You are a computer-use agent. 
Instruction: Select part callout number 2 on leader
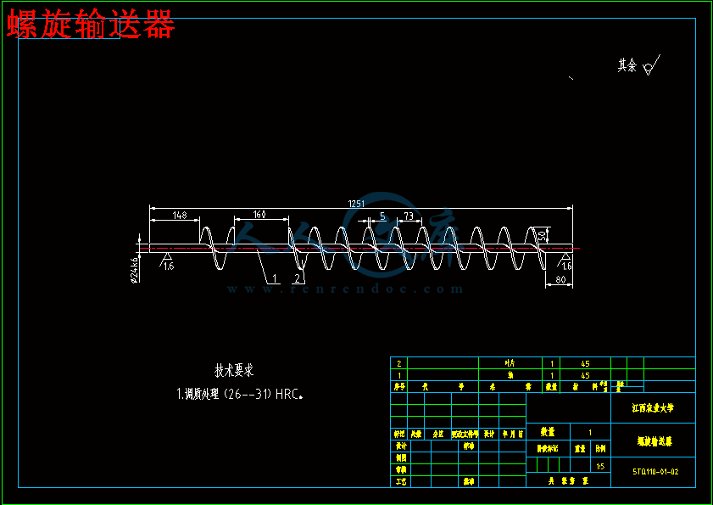[298, 278]
